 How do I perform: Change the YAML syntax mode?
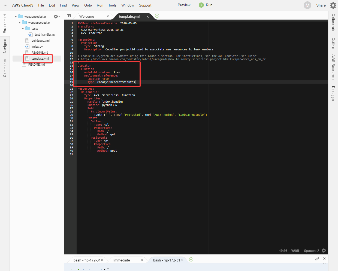point(295,251)
